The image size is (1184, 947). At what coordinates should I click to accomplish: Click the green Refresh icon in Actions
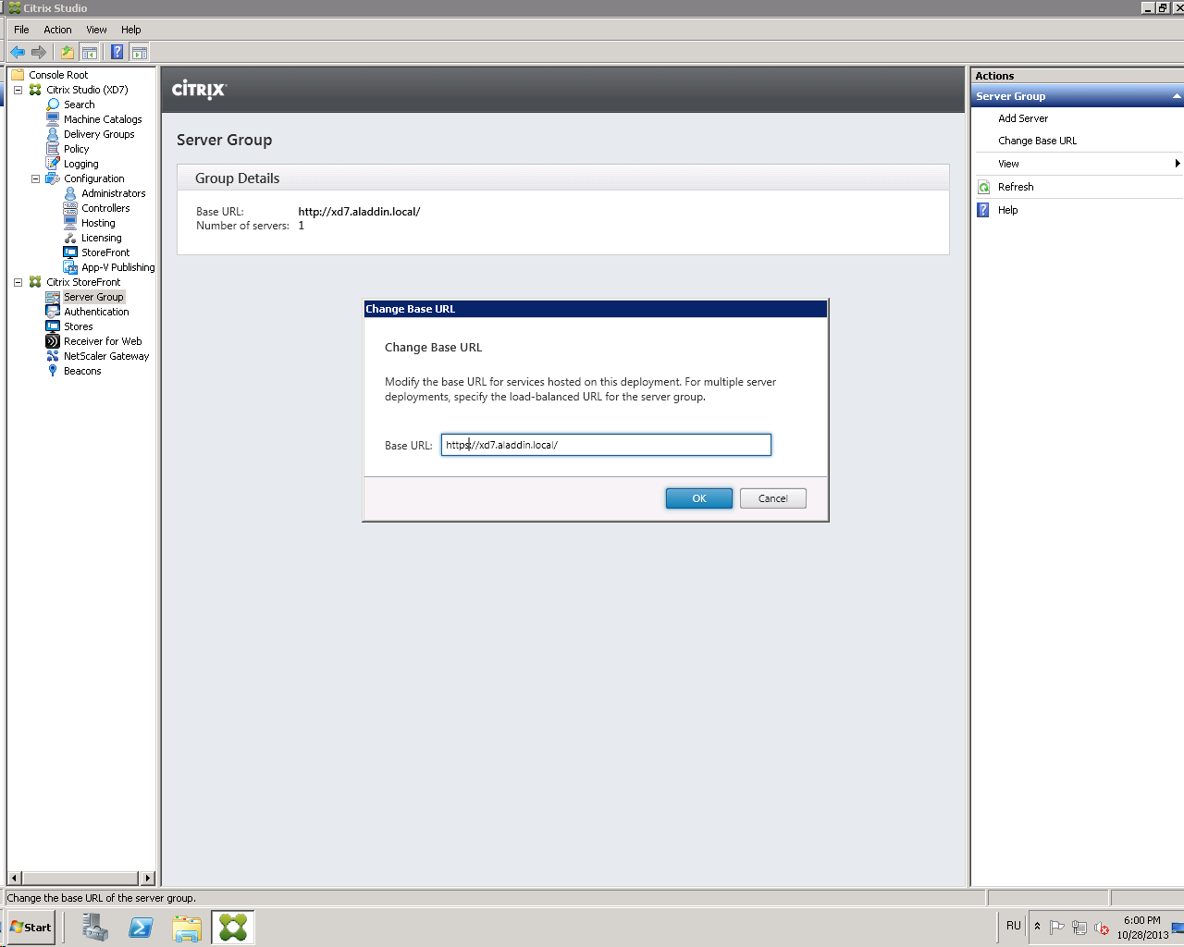point(984,187)
